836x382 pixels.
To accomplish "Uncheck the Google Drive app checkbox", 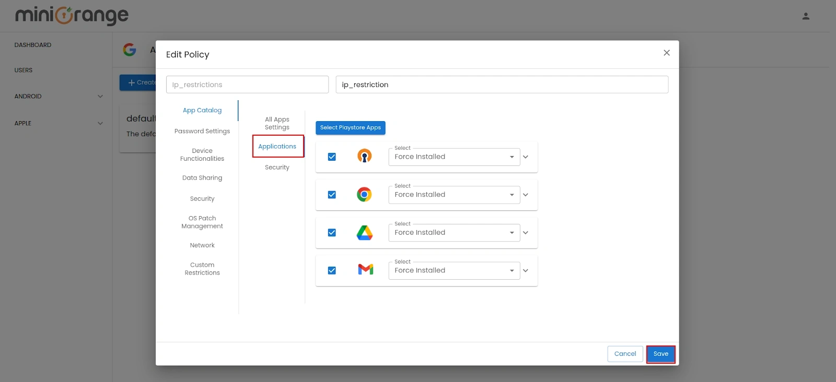I will click(x=332, y=233).
